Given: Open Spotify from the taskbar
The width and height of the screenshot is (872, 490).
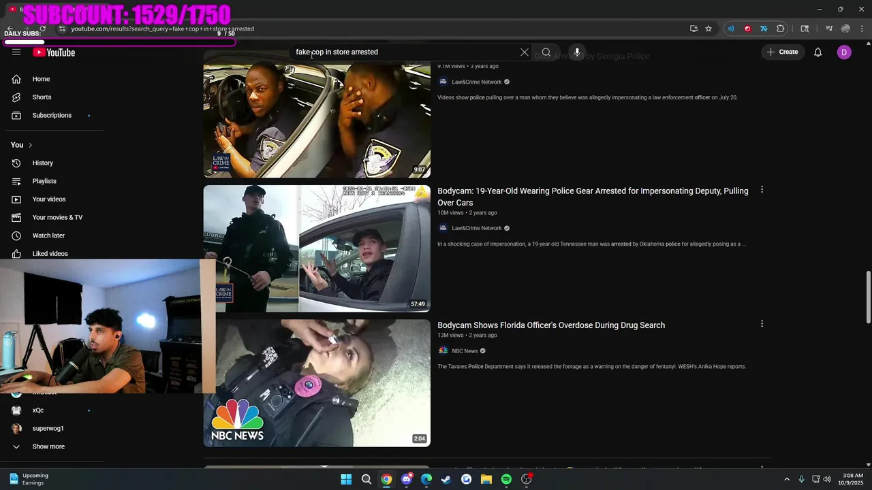Looking at the screenshot, I should point(506,479).
